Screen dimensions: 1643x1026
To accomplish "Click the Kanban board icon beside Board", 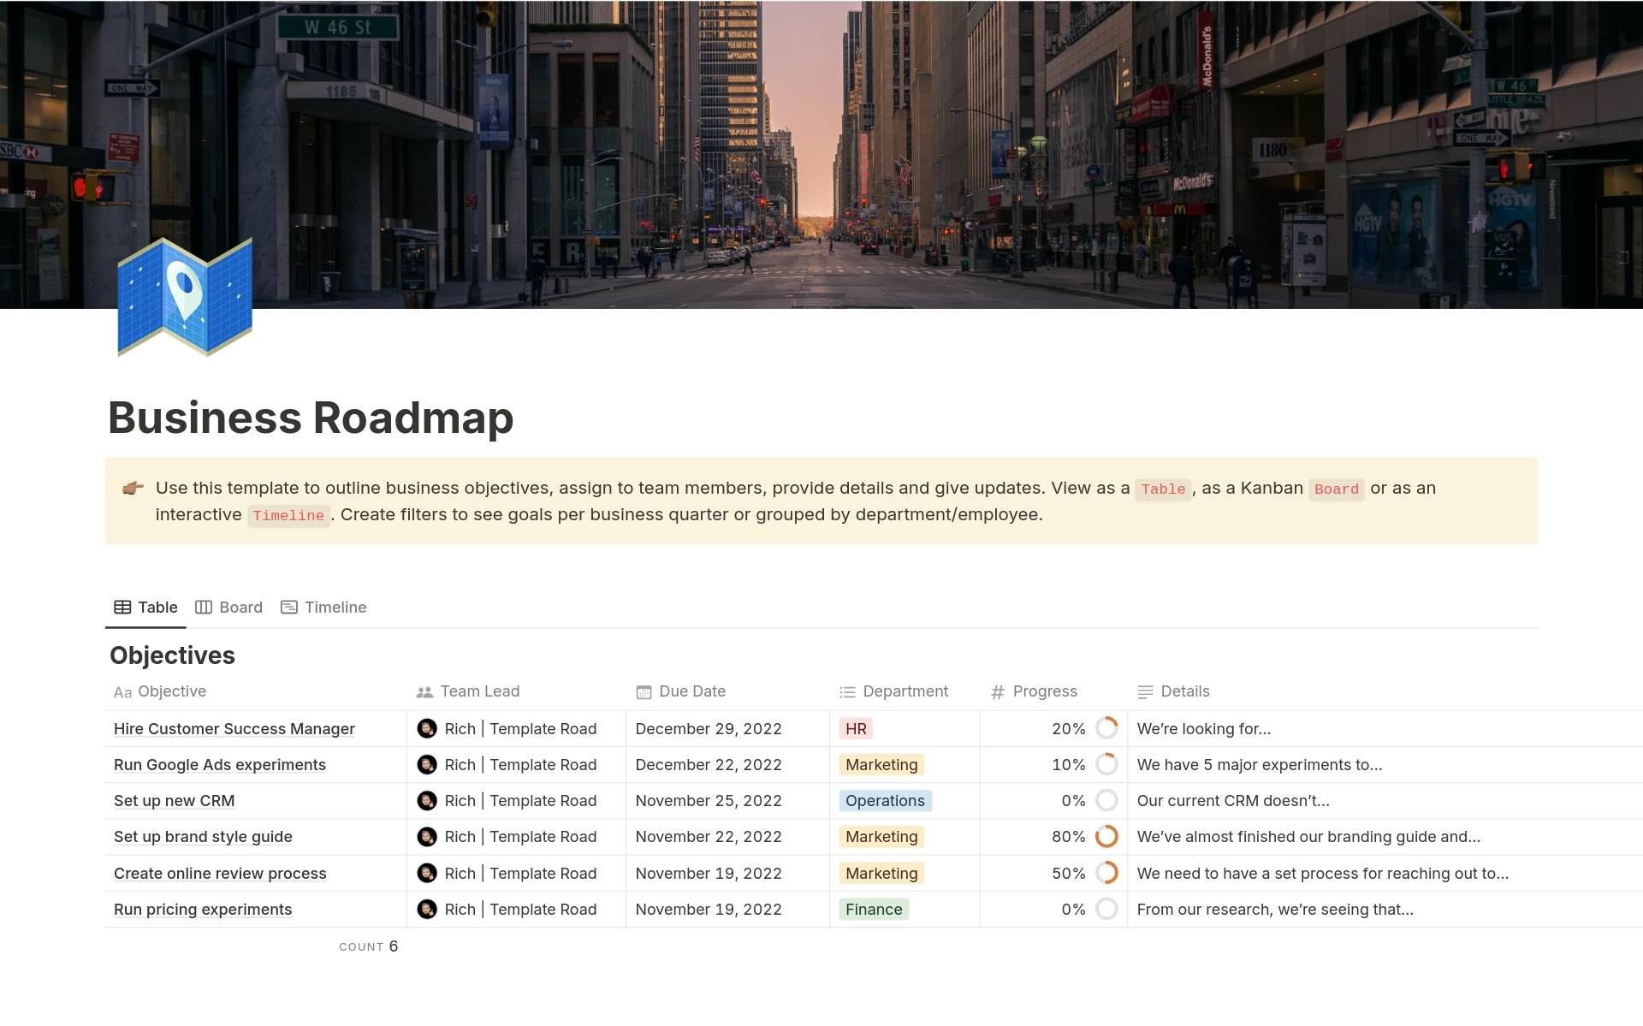I will [x=204, y=607].
